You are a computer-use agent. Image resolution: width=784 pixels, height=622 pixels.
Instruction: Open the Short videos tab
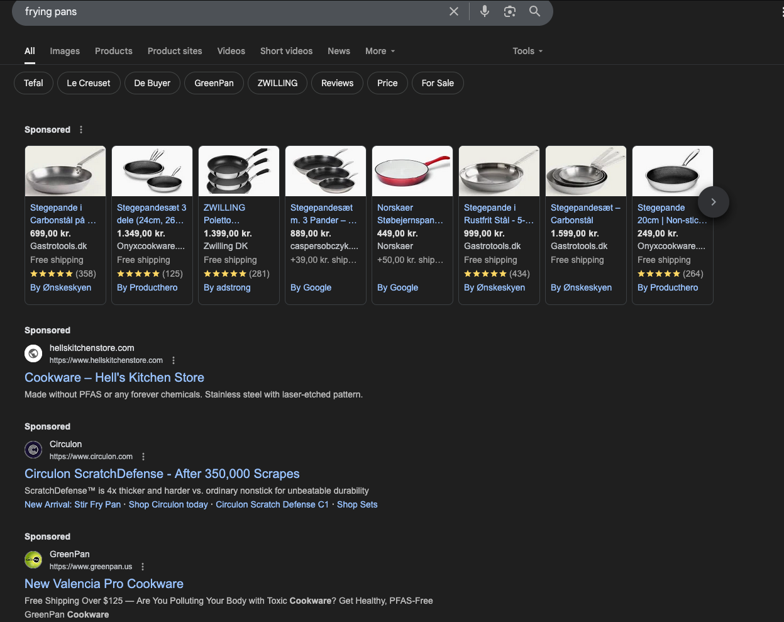[x=286, y=51]
